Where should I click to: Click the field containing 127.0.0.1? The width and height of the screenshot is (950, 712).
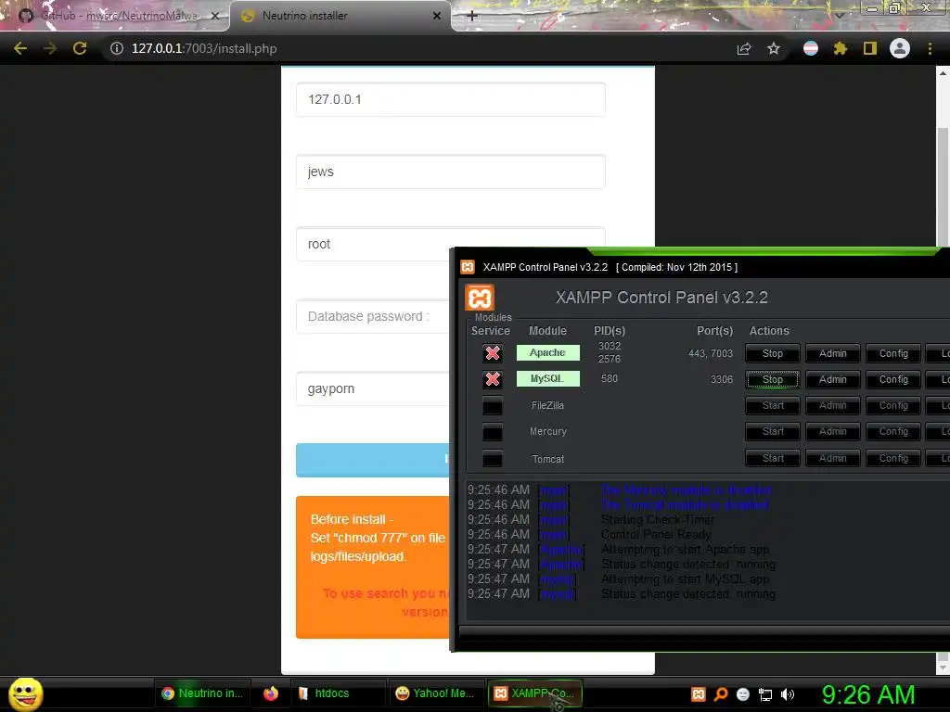click(450, 99)
